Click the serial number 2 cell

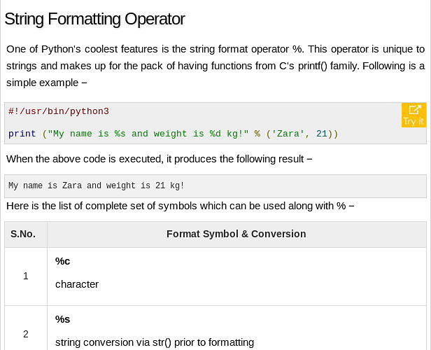(26, 335)
